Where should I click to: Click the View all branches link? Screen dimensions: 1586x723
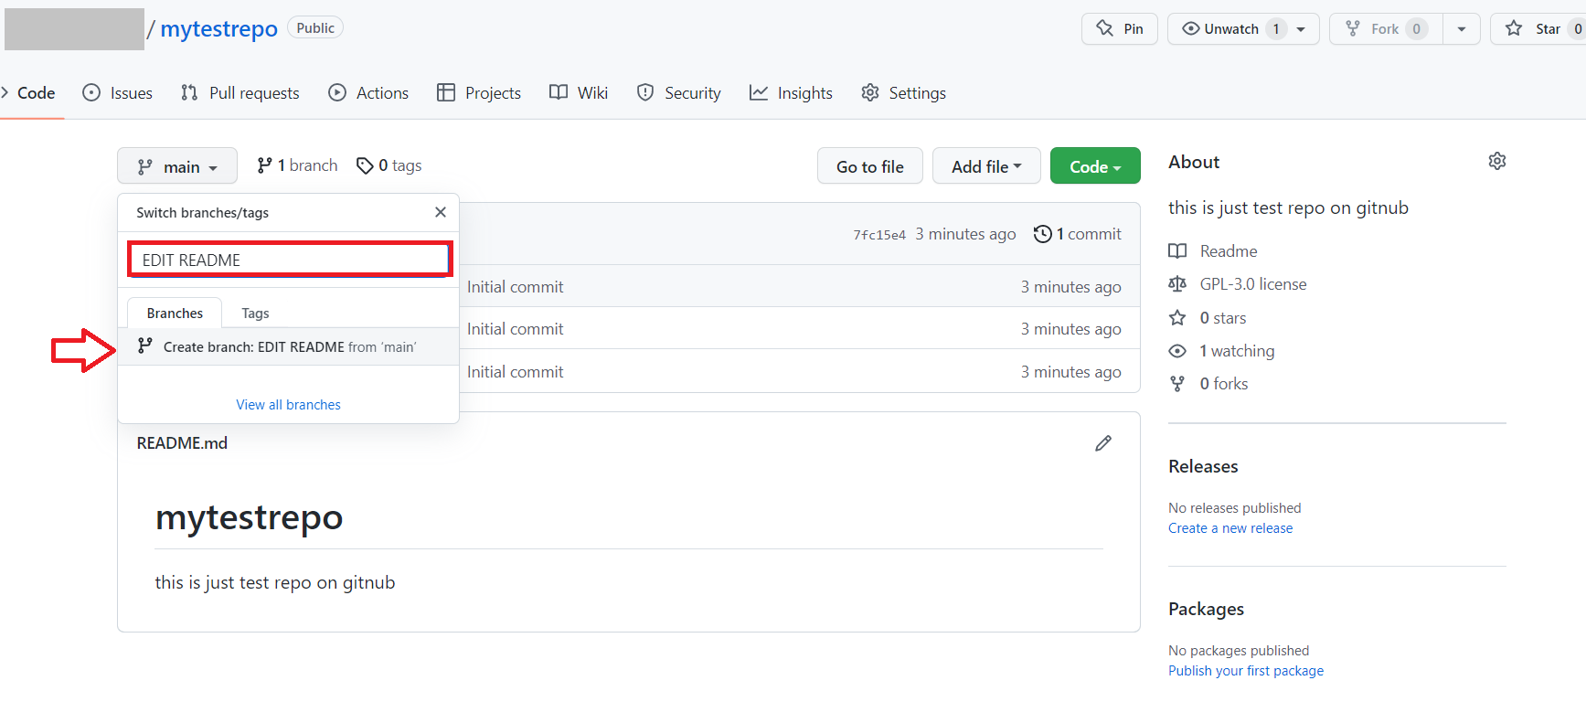point(288,405)
